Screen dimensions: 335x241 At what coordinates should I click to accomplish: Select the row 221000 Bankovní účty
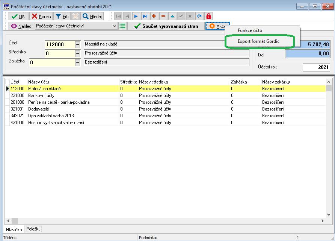pyautogui.click(x=166, y=95)
